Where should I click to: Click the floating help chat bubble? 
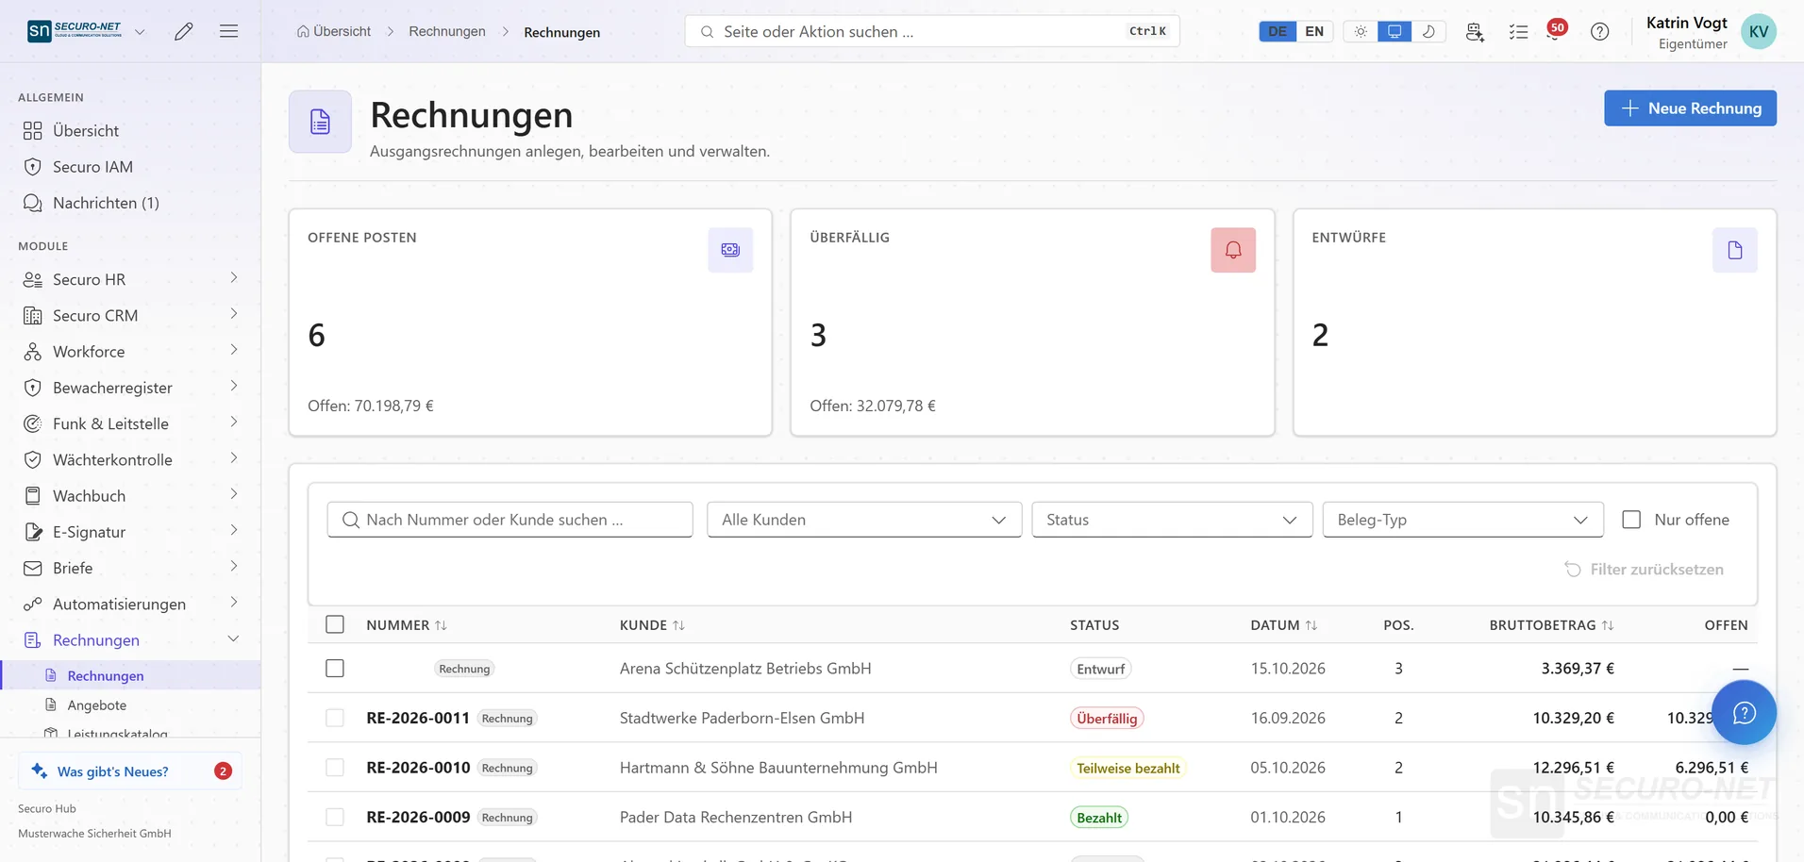tap(1744, 713)
